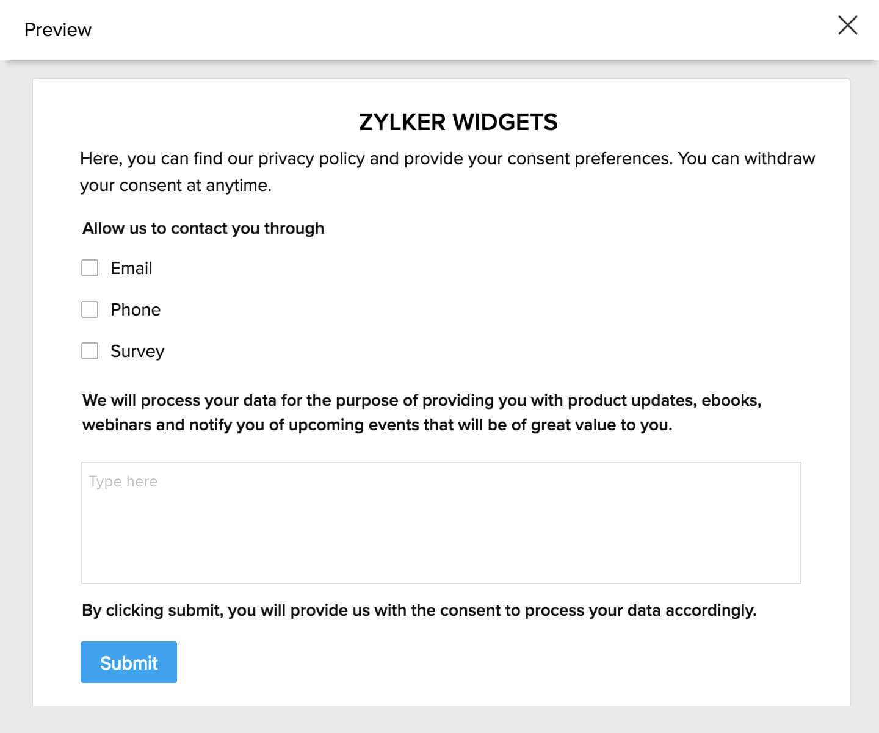Viewport: 879px width, 733px height.
Task: Click the "By clicking submit" consent notice
Action: click(419, 610)
